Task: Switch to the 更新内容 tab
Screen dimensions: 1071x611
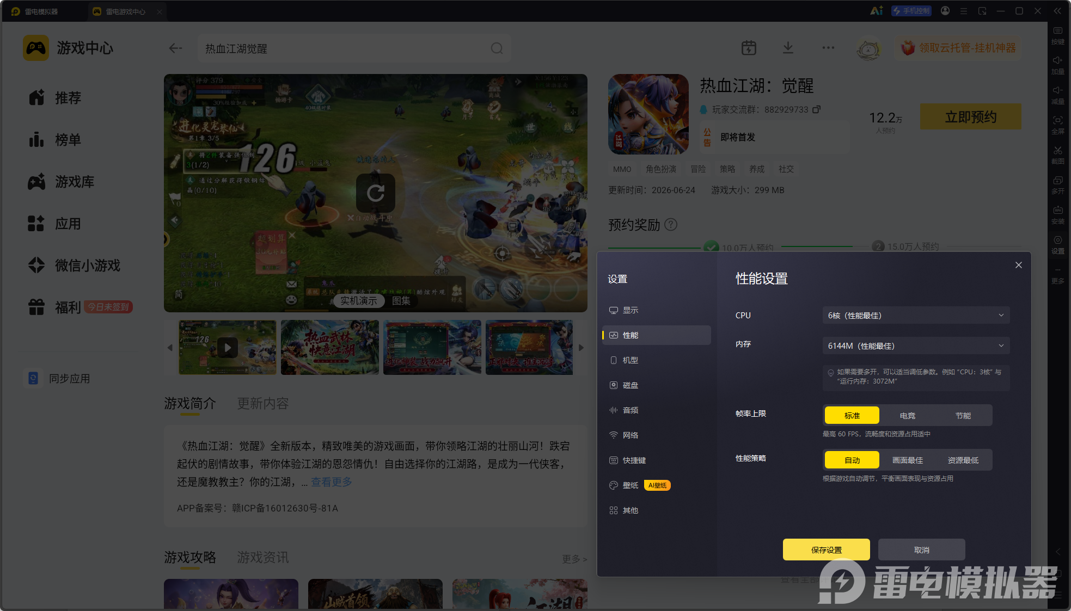Action: 263,404
